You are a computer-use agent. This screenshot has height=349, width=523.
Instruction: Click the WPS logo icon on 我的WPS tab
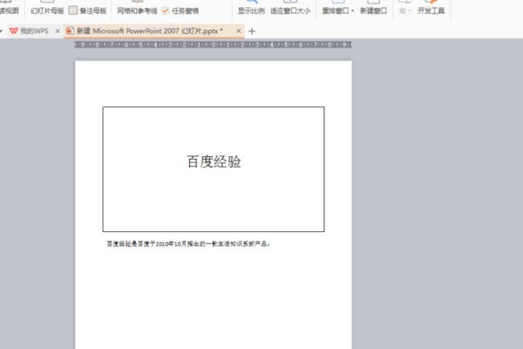[x=13, y=31]
